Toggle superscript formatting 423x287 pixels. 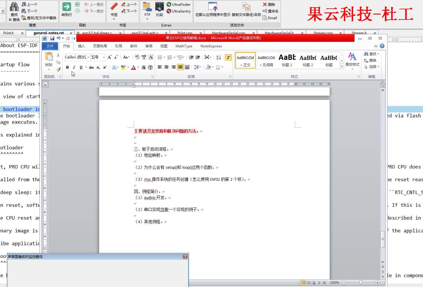click(105, 67)
